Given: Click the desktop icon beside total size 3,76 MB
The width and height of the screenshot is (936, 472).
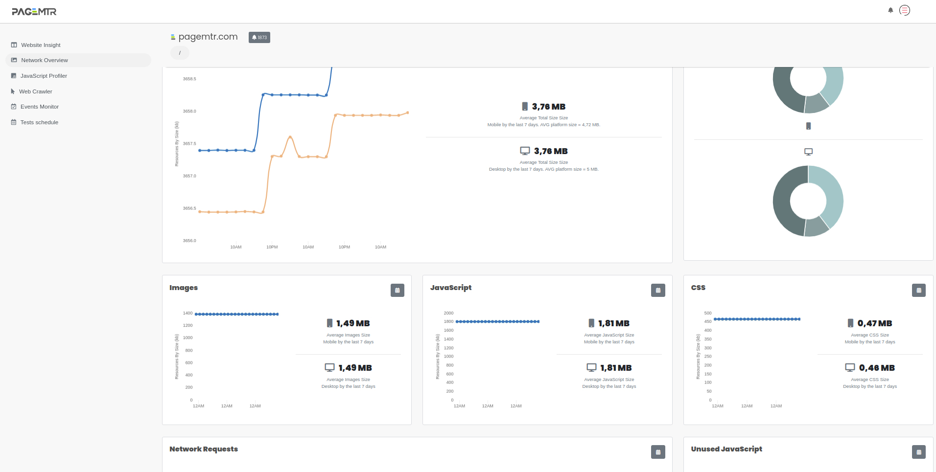Looking at the screenshot, I should coord(525,151).
